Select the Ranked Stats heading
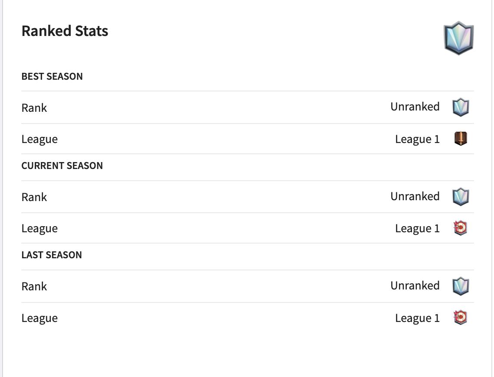This screenshot has width=494, height=377. (x=65, y=31)
